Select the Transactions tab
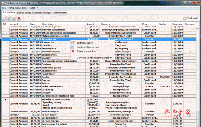201x127 pixels. pyautogui.click(x=9, y=12)
